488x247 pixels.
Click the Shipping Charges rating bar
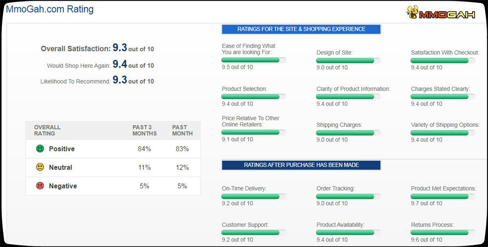348,133
